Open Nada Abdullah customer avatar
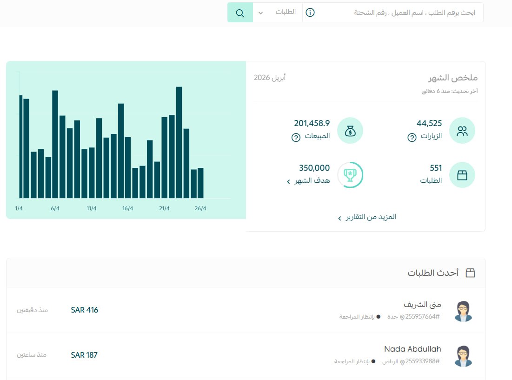 (x=463, y=356)
